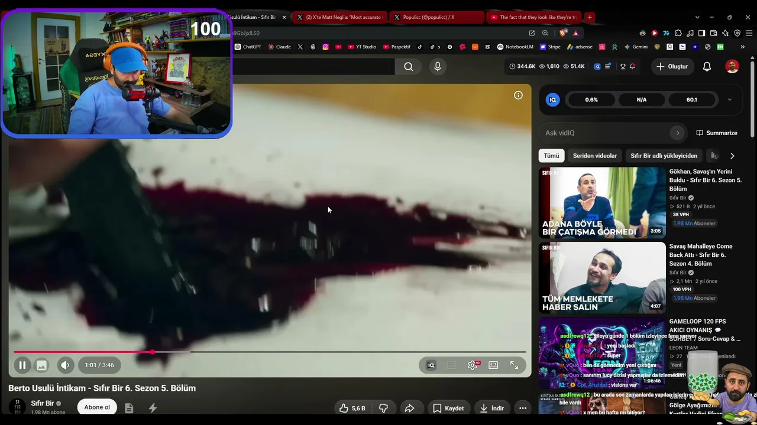Seek using the red video progress bar
The image size is (757, 425).
[270, 352]
